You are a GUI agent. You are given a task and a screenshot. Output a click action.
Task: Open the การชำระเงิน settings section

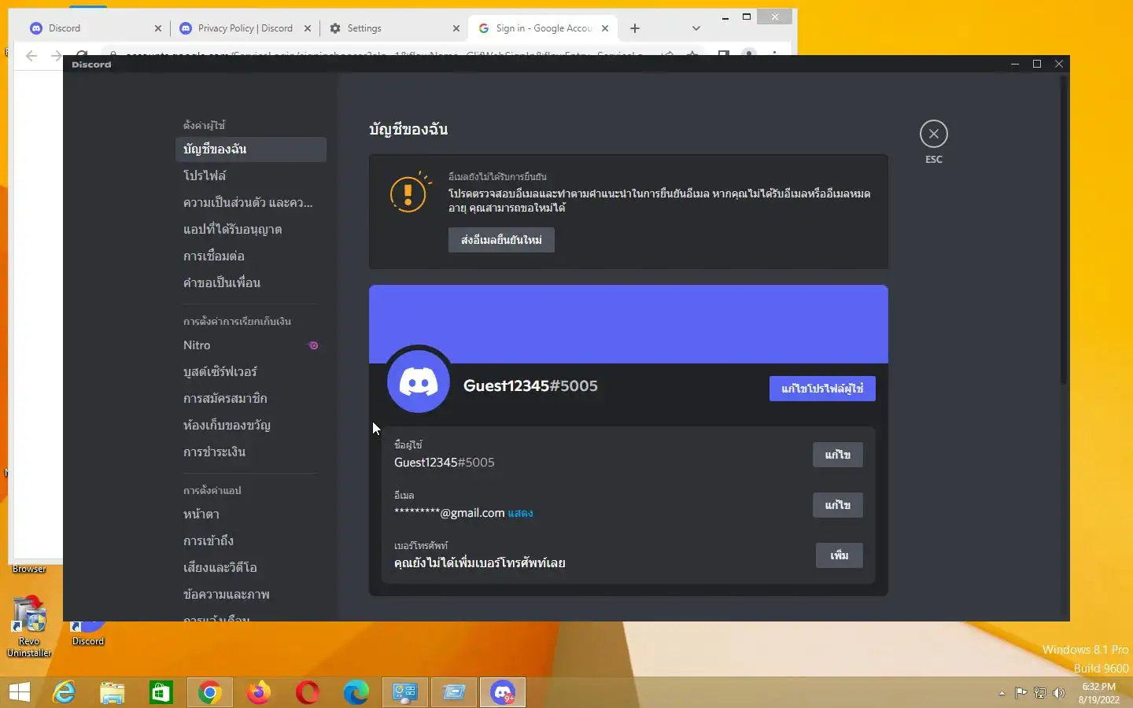tap(251, 452)
